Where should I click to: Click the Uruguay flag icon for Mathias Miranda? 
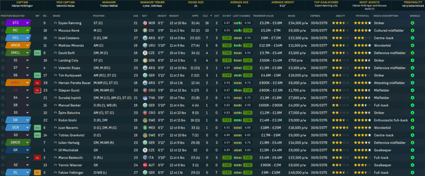click(x=145, y=45)
